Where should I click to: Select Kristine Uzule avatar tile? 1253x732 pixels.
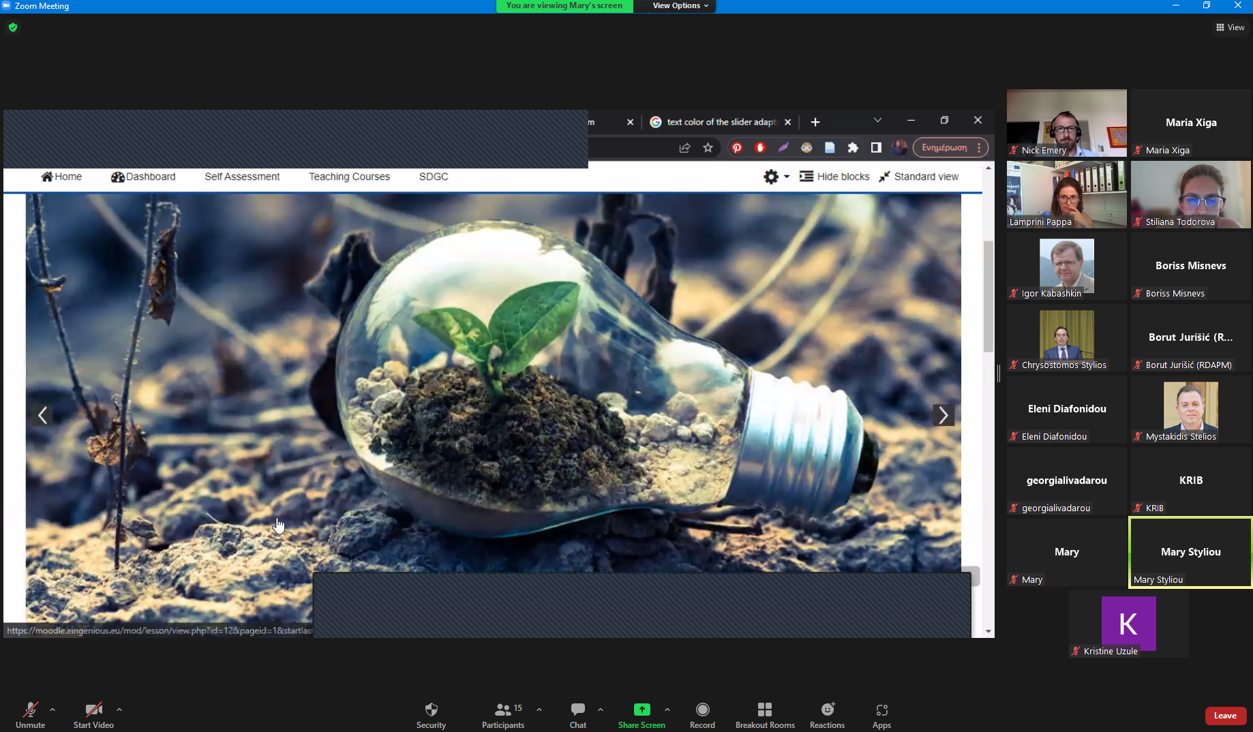click(x=1128, y=624)
